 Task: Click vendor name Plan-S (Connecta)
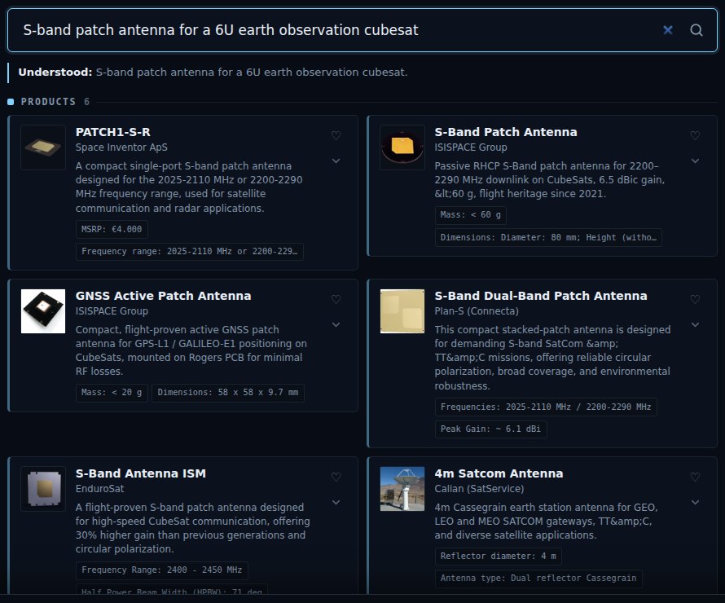[x=477, y=311]
